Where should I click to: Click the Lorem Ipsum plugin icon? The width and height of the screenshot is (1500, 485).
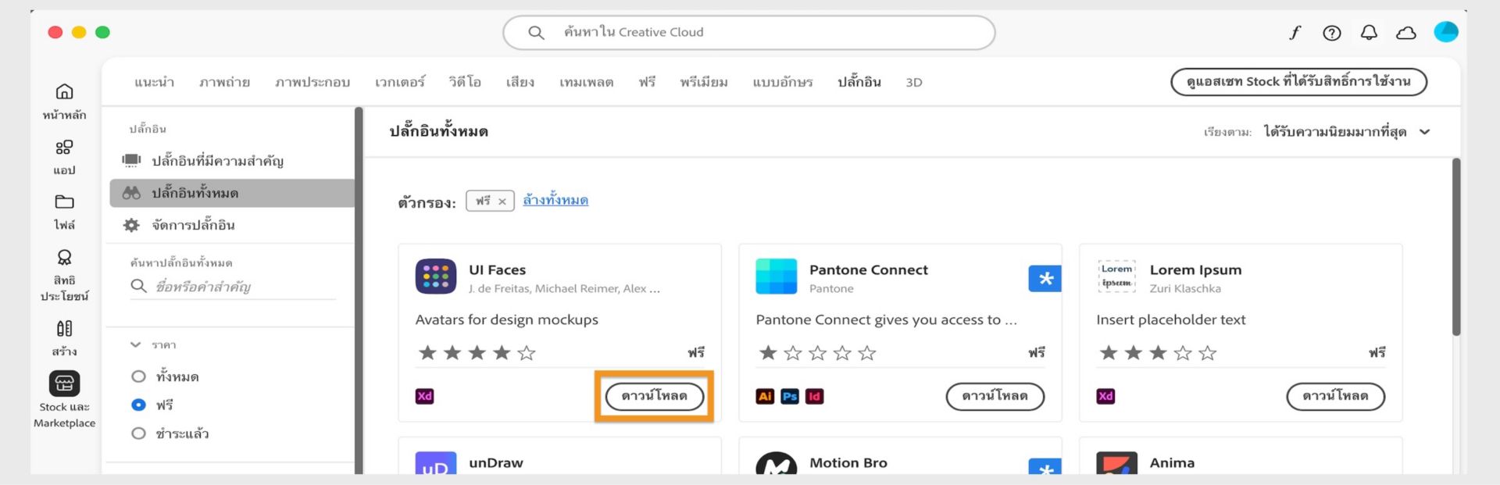point(1116,276)
